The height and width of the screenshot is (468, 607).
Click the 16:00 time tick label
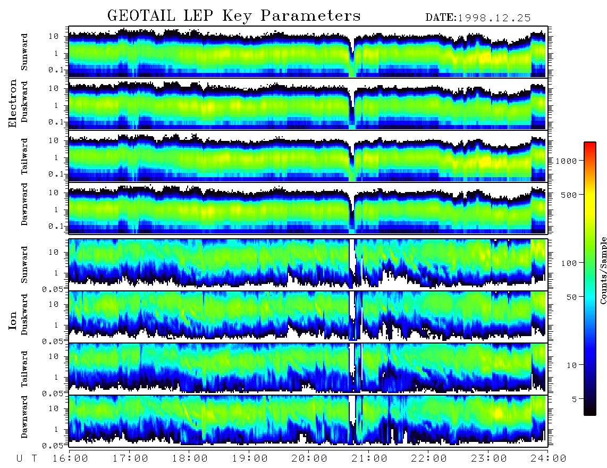pyautogui.click(x=70, y=459)
